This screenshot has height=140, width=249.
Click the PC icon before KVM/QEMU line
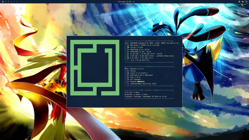(x=126, y=43)
